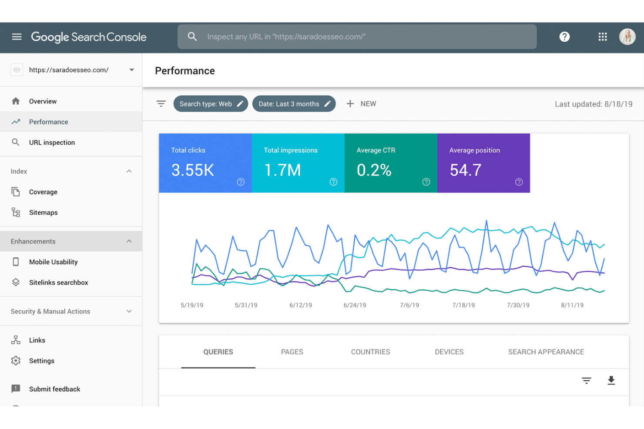Open the Help question mark icon

(x=564, y=37)
